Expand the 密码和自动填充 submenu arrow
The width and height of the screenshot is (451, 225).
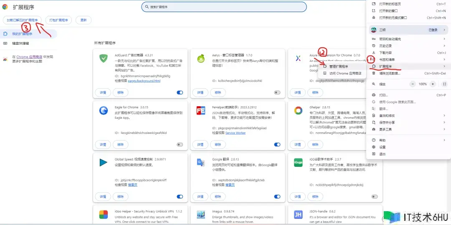pyautogui.click(x=444, y=39)
